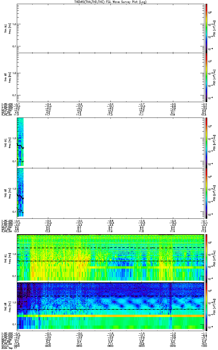Image resolution: width=218 pixels, height=350 pixels.
Task: Click the empty THA B|| plot panel
Action: coord(110,77)
